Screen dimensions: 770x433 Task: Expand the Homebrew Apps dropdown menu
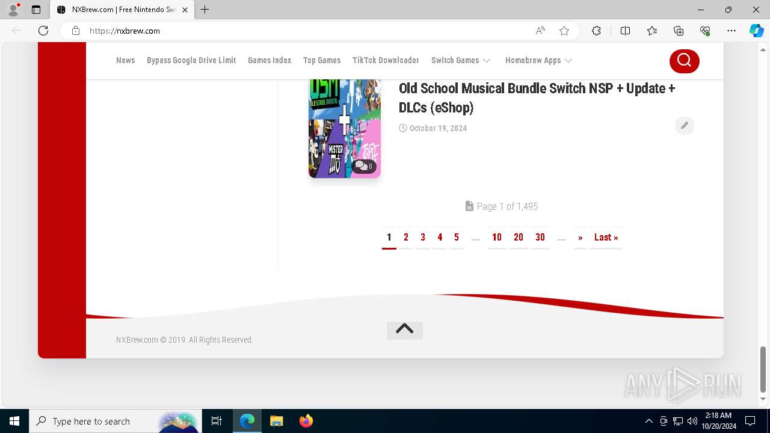point(538,60)
